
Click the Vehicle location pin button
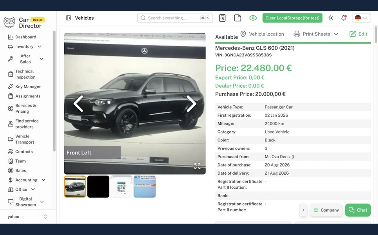pos(262,34)
